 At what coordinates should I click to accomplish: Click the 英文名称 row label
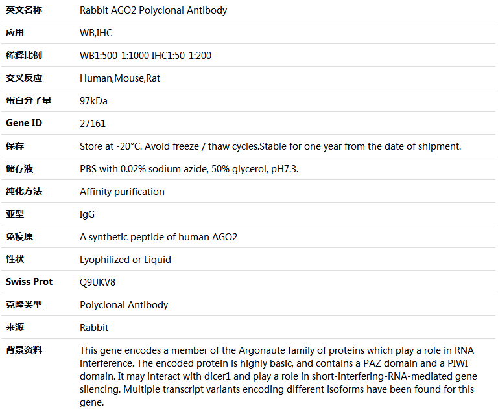(x=24, y=10)
